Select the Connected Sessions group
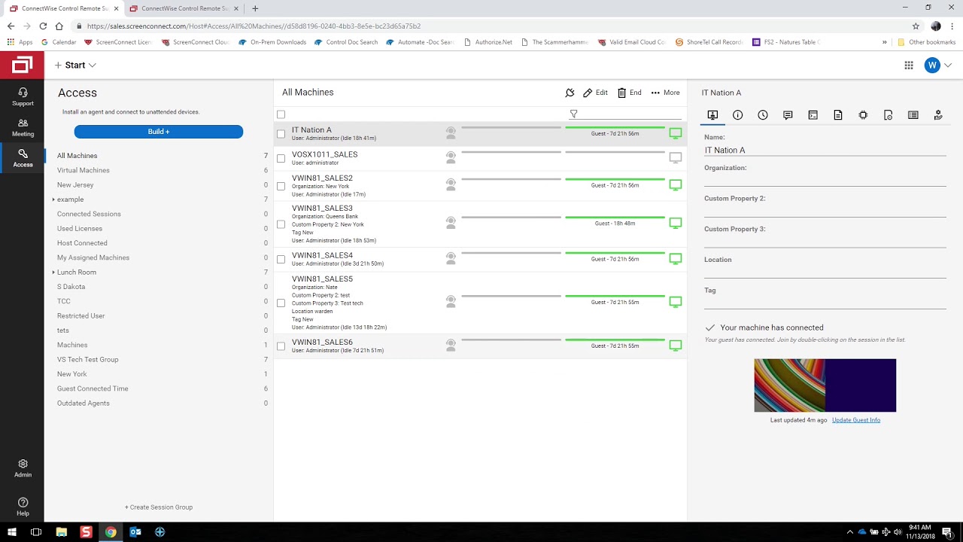This screenshot has width=963, height=542. tap(89, 215)
